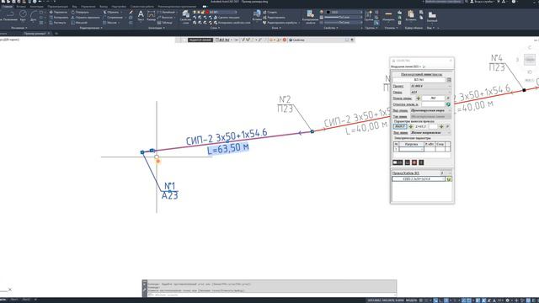Click the №1 А23 support label
539x303 pixels.
coord(170,191)
